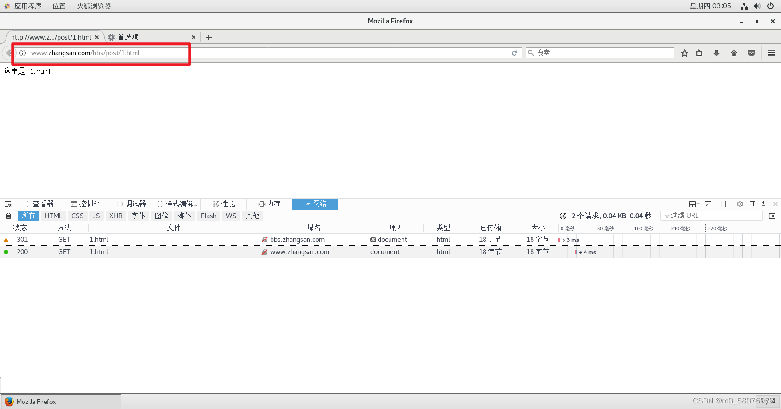Switch to the 调试器 devtools tab

click(x=131, y=204)
